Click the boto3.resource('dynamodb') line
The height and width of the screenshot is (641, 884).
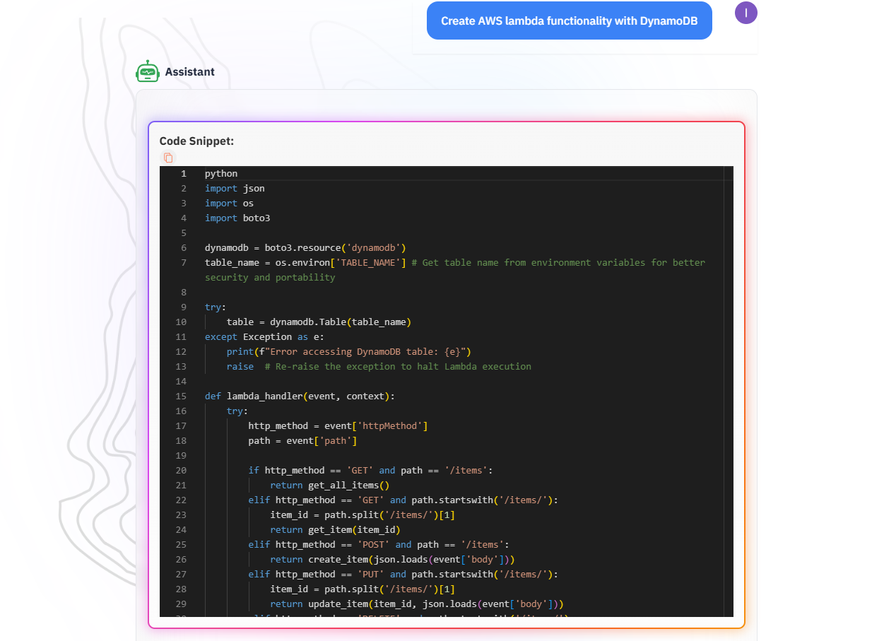click(x=305, y=248)
